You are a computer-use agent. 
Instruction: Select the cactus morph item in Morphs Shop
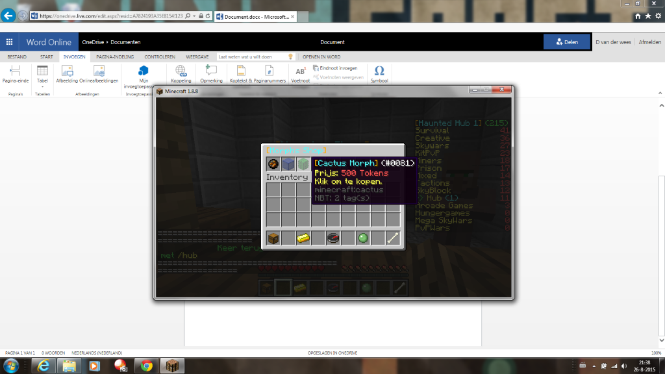point(303,164)
